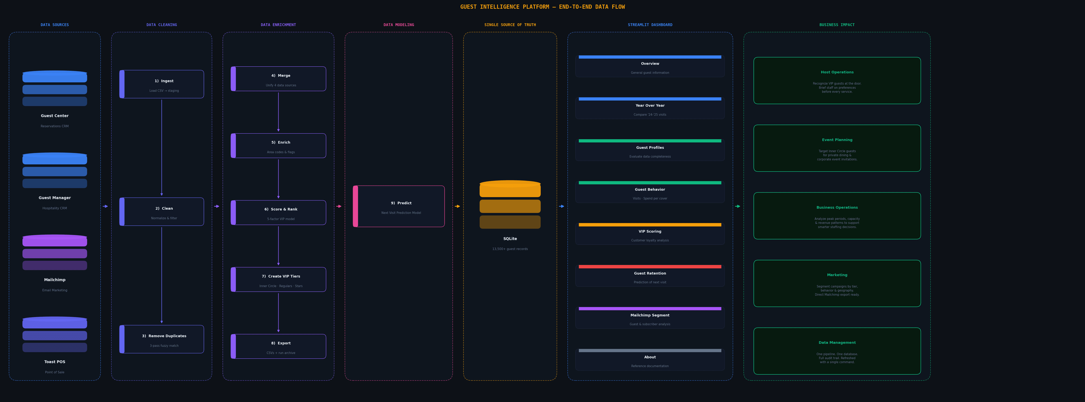Click the Mailchimp database stack icon
Viewport: 1085px width, 402px height.
(x=55, y=253)
